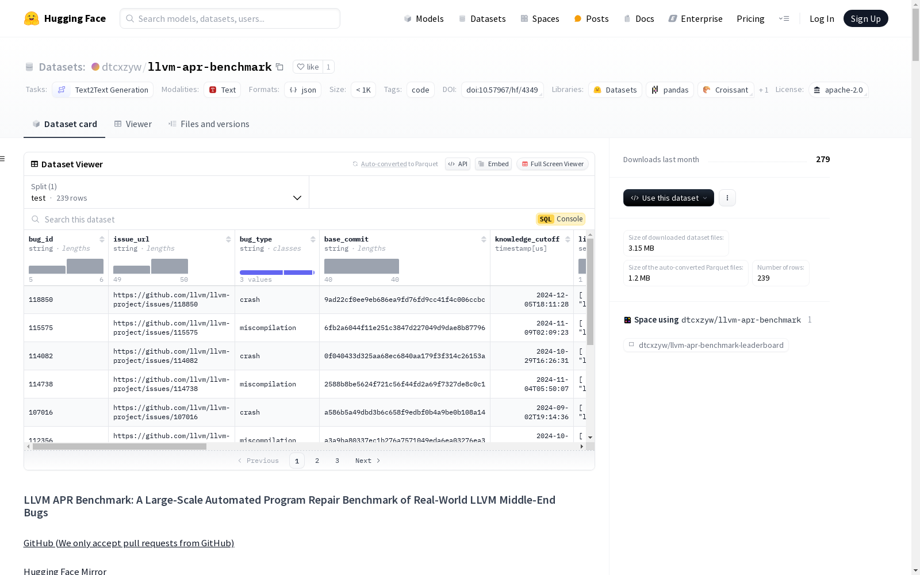
Task: Open Docs
Action: tap(639, 18)
